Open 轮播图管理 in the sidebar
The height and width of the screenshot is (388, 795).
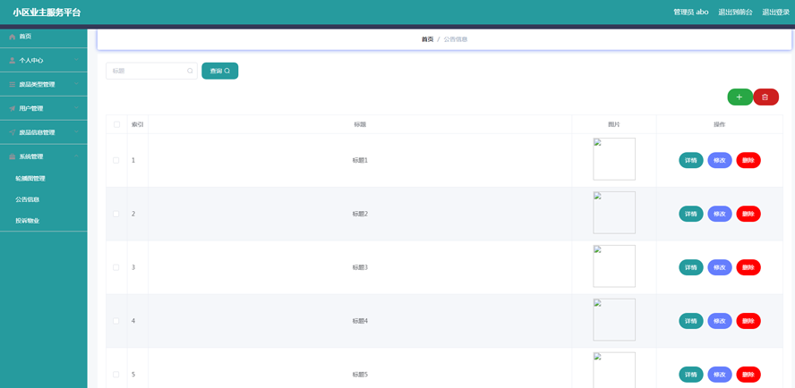pos(30,179)
